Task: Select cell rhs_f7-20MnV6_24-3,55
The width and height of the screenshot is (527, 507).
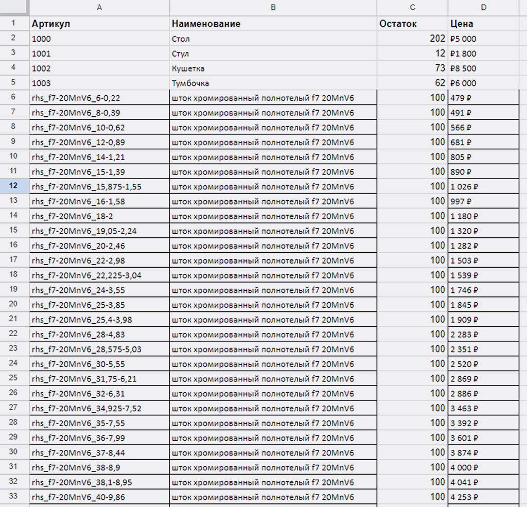Action: point(99,290)
